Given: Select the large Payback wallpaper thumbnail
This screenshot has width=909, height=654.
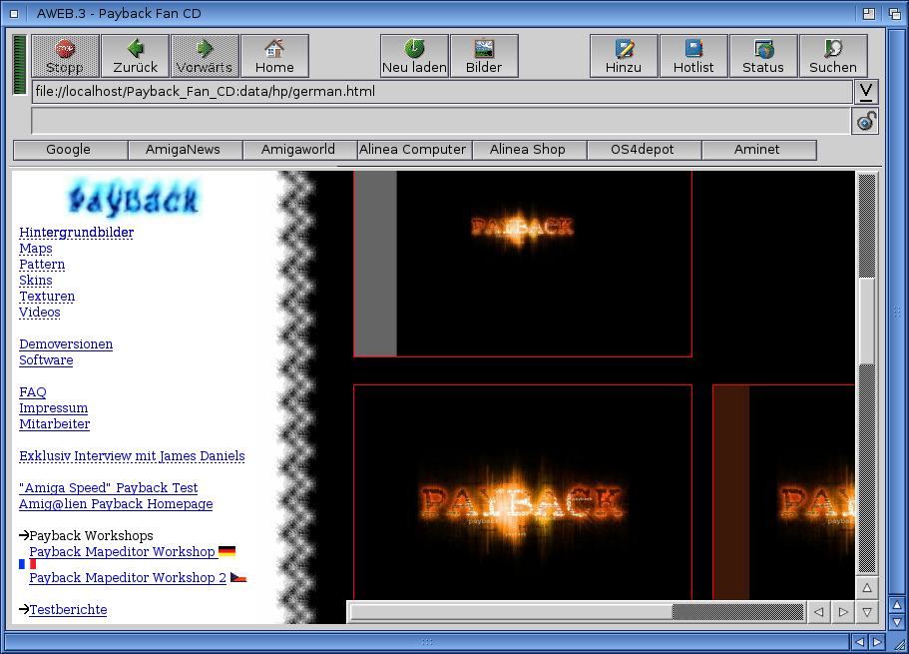Looking at the screenshot, I should tap(522, 491).
